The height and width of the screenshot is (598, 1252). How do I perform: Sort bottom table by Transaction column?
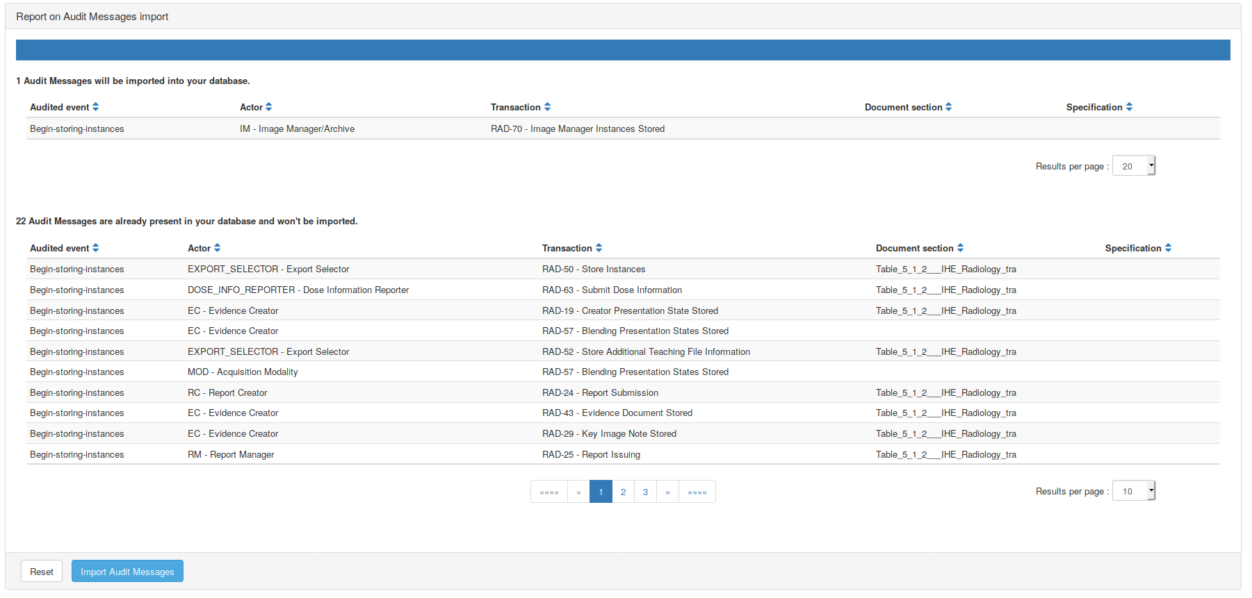coord(599,248)
